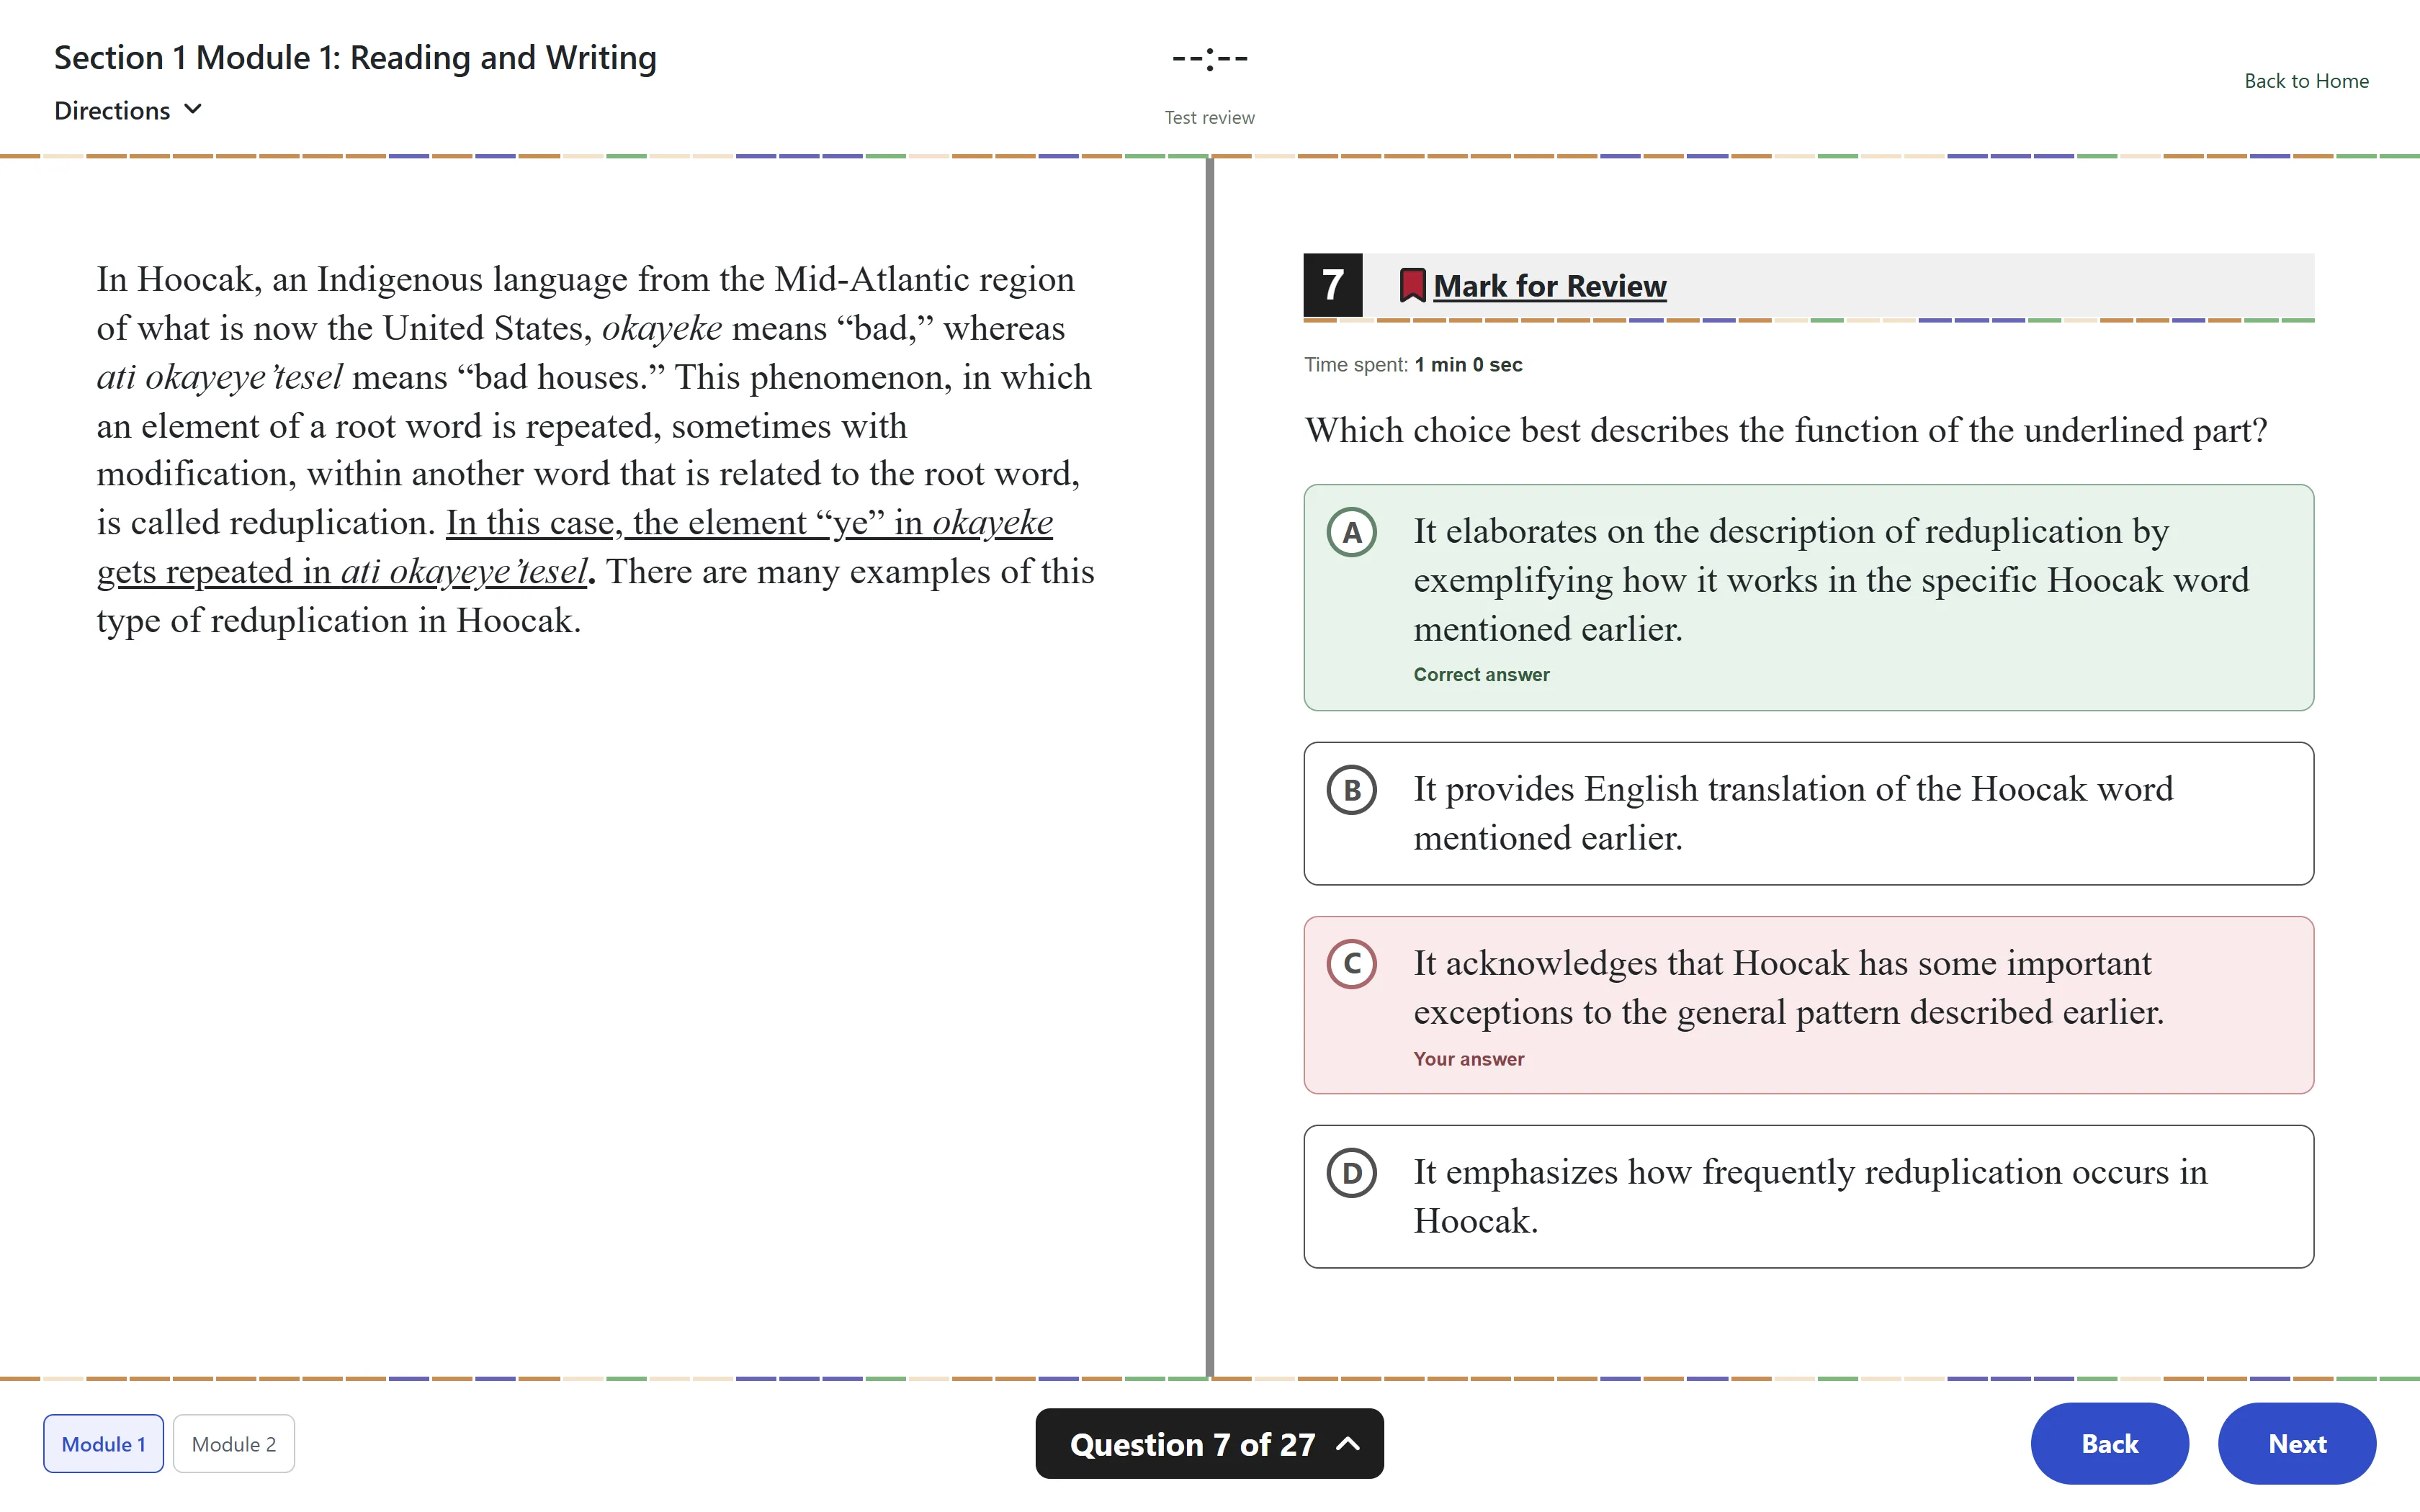Click the timer display '--:--'
Screen dimensions: 2420x1512
point(1209,59)
